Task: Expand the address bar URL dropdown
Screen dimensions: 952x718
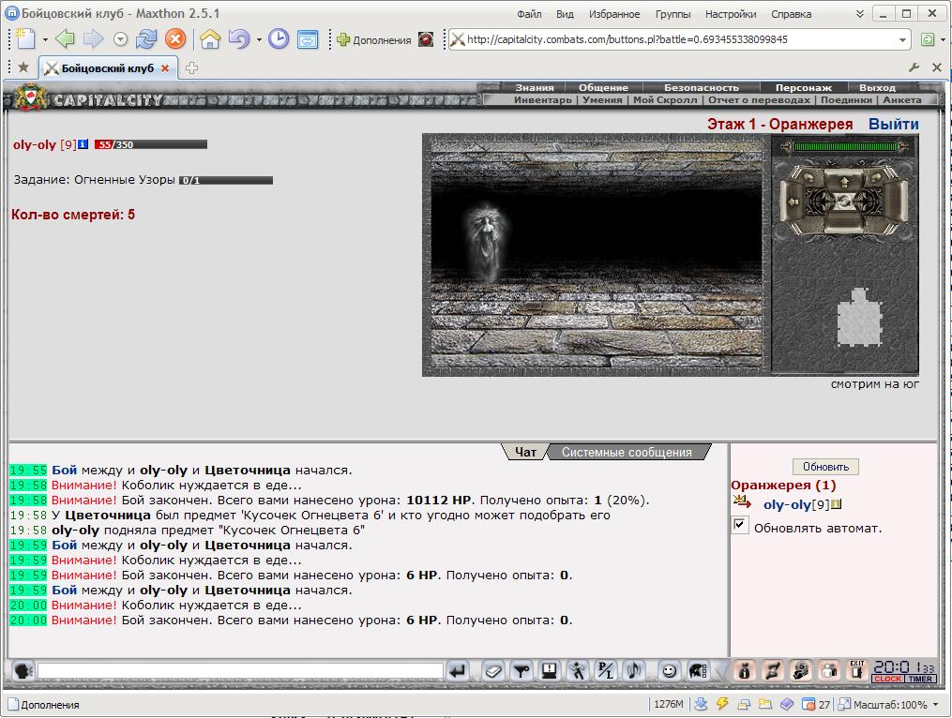Action: coord(903,40)
